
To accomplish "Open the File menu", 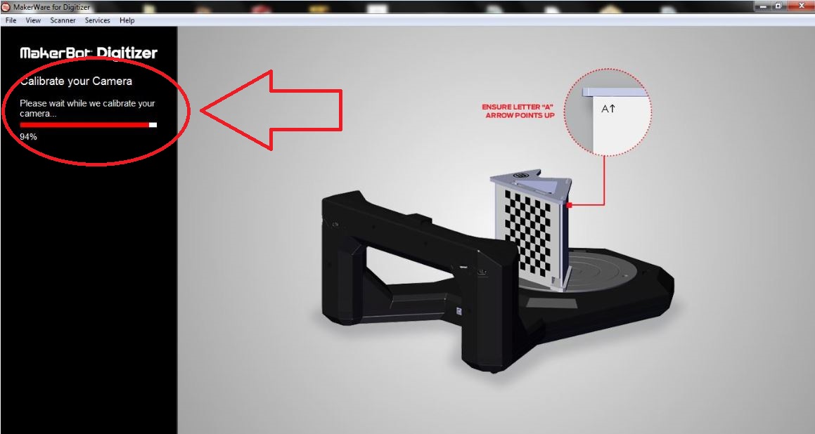I will coord(11,20).
